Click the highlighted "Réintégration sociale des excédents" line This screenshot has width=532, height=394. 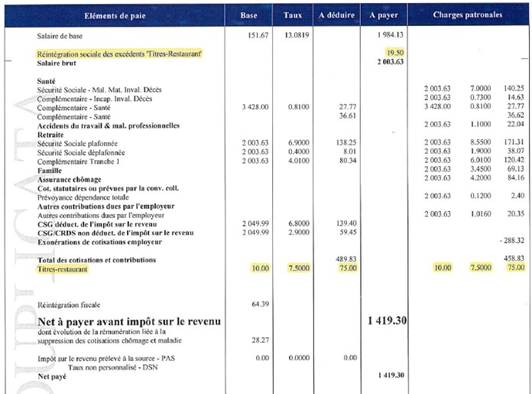coord(119,54)
